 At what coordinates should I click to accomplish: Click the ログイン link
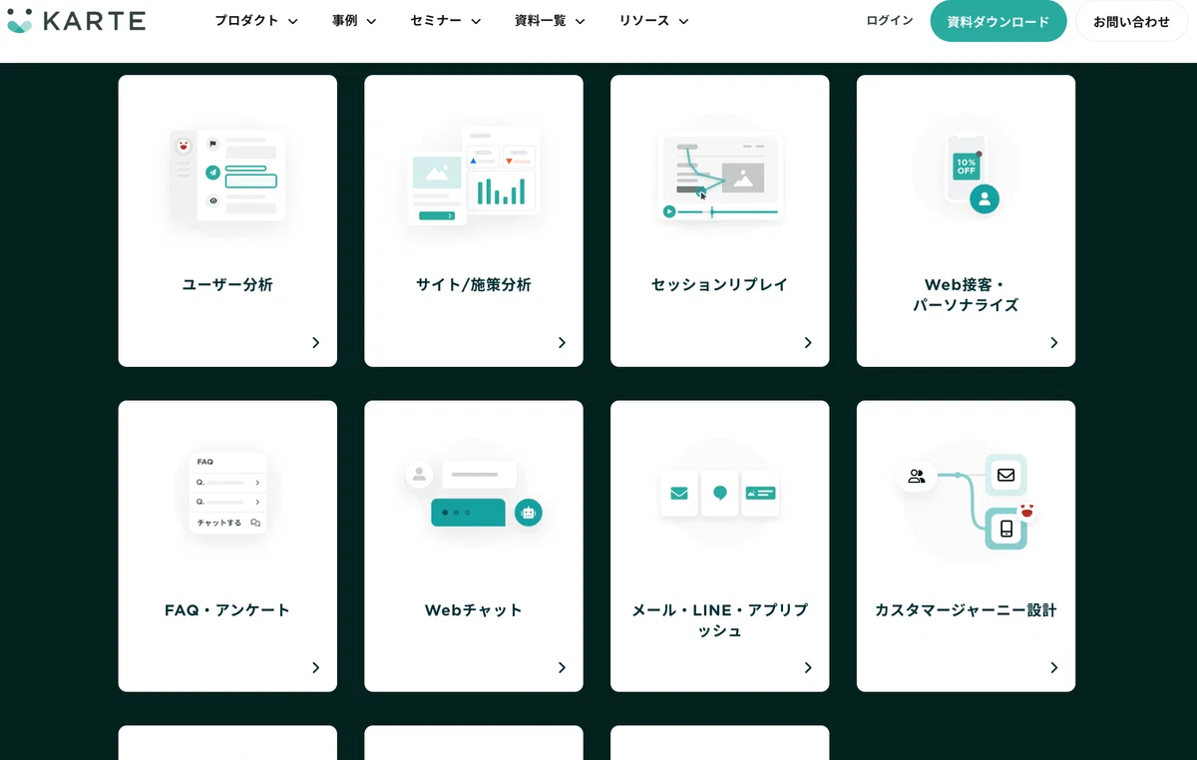(x=889, y=21)
